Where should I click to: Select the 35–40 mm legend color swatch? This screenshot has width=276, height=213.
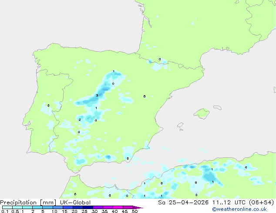coord(108,207)
